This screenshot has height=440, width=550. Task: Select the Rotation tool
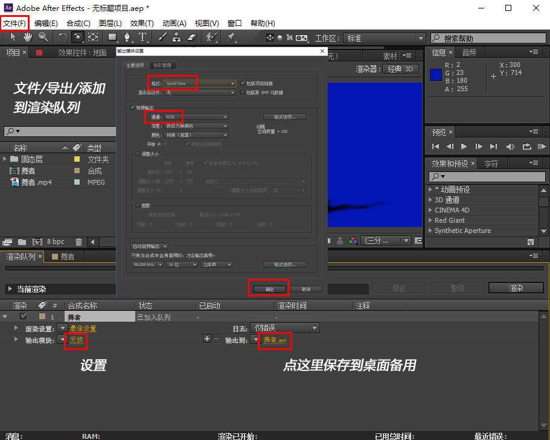[62, 37]
